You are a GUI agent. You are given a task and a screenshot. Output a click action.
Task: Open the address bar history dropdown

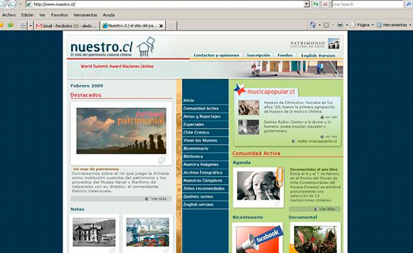306,4
